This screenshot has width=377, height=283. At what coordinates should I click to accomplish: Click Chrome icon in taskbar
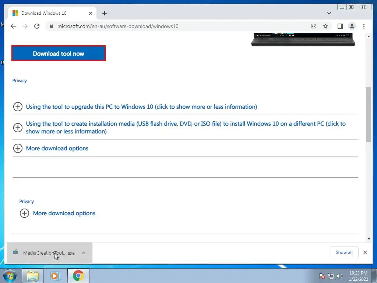78,276
